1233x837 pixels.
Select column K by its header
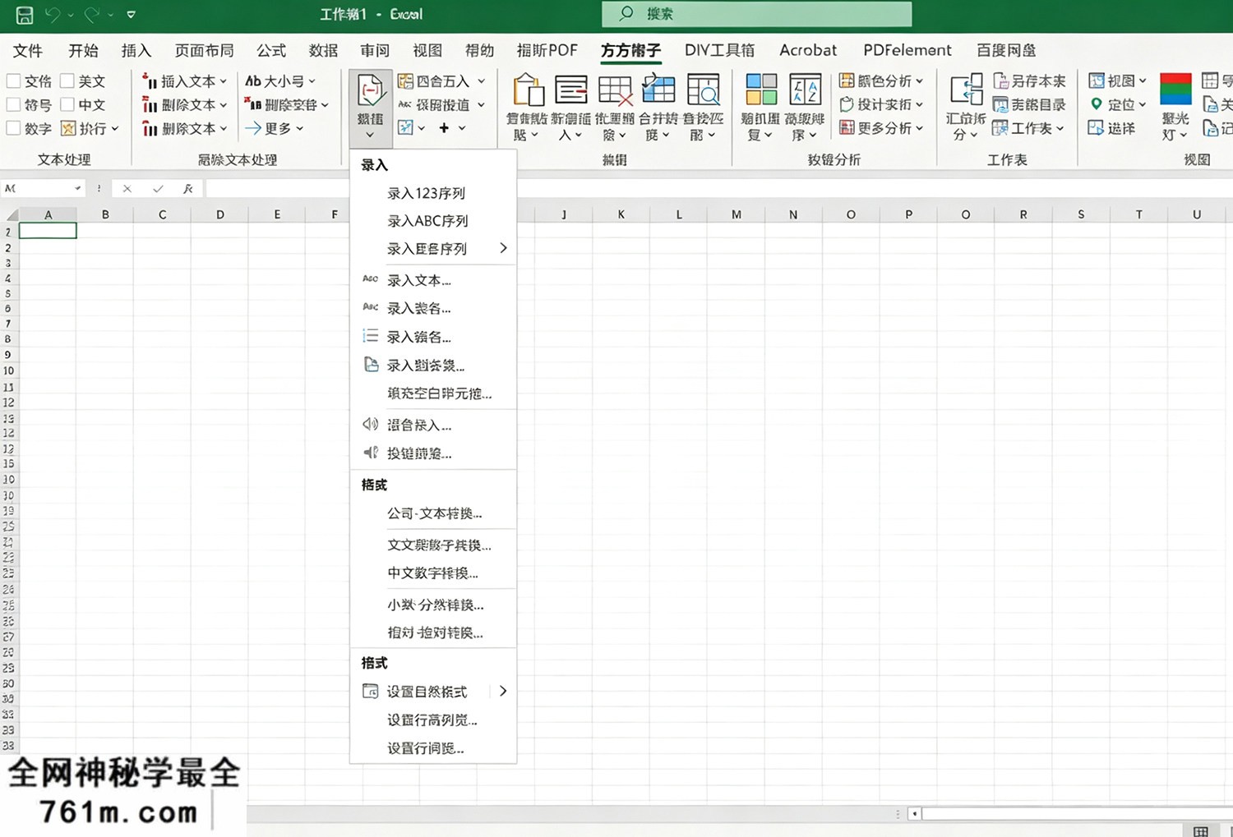pos(621,214)
